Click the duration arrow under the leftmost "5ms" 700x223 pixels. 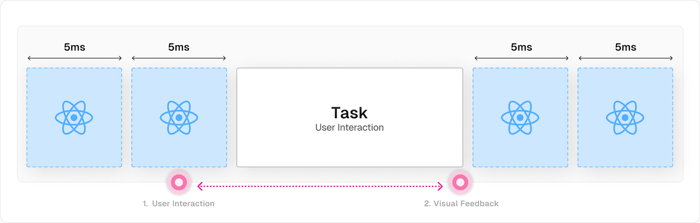[74, 58]
